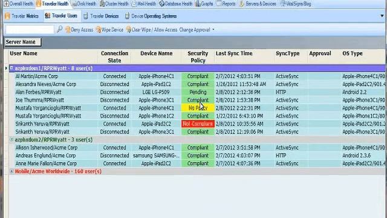
Task: Click the Wipe Device button
Action: point(109,30)
